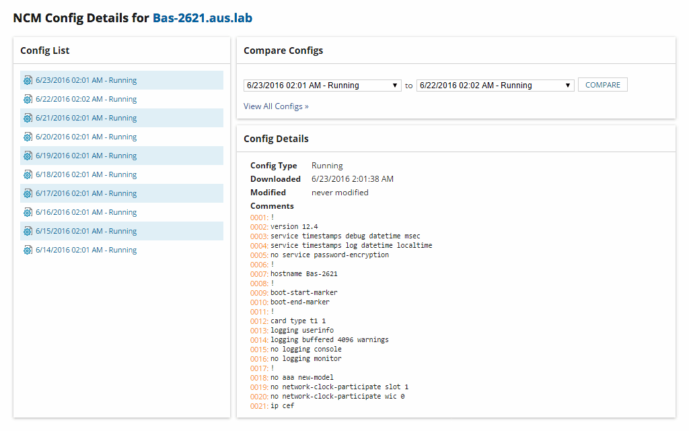Open the 6/20/2016 02:01 AM Running config
Viewport: 689px width, 431px height.
(x=86, y=137)
